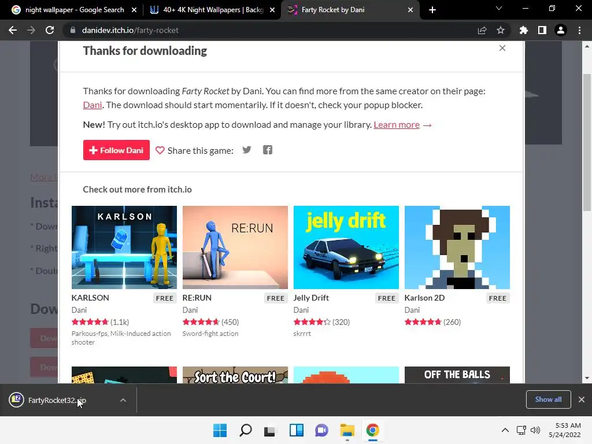Viewport: 592px width, 444px height.
Task: Close the Farty Rocket by Dani tab
Action: coord(410,10)
